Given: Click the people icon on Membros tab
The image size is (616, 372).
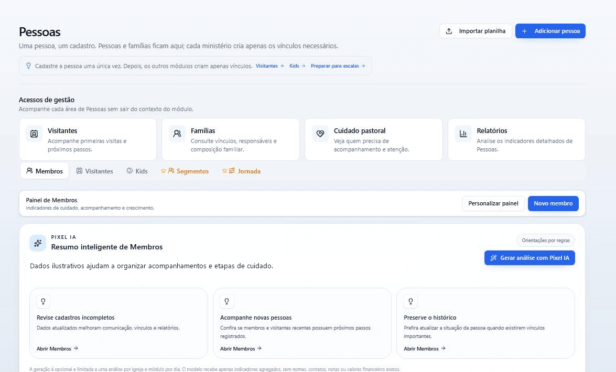Looking at the screenshot, I should (29, 170).
